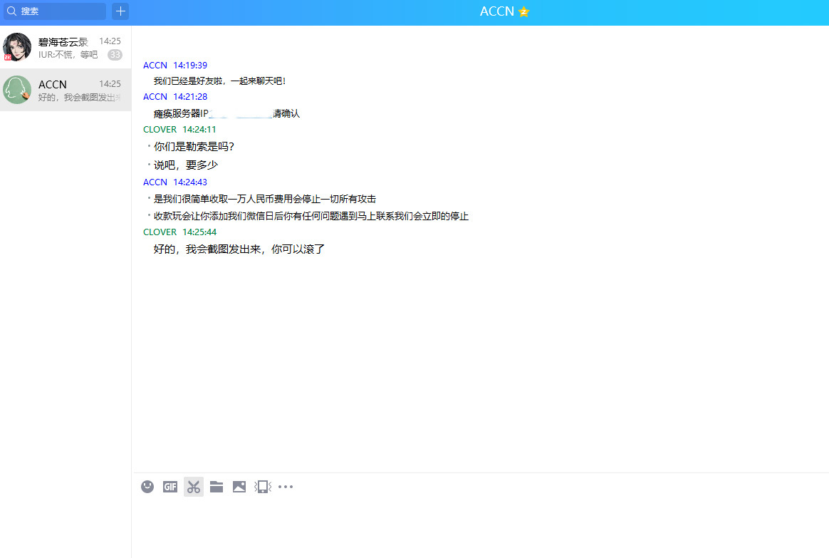Click the message input area
Screen dimensions: 829x558
click(481, 527)
